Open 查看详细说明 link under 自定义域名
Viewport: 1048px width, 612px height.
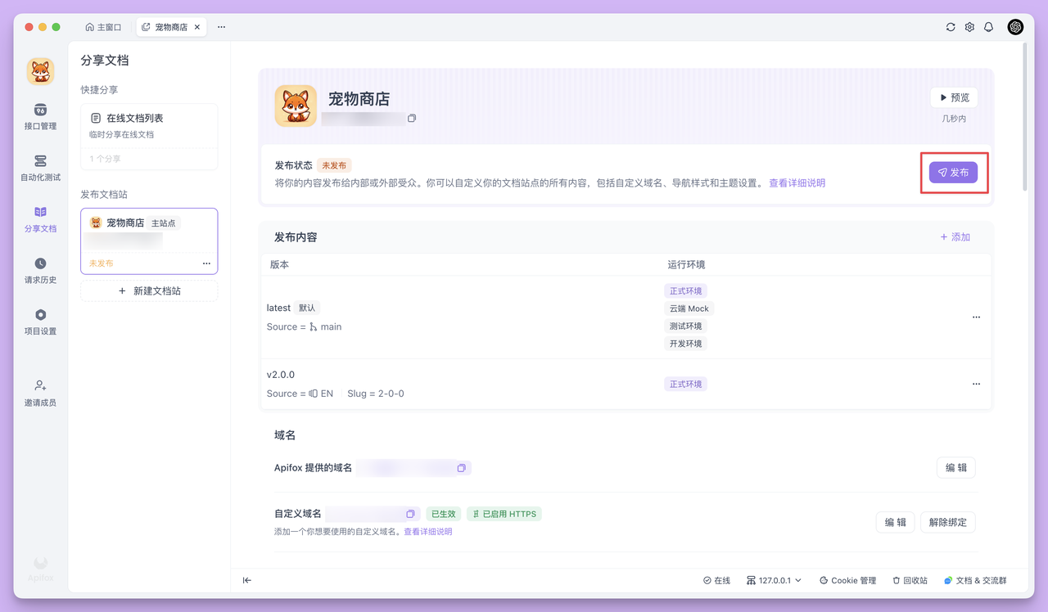[x=427, y=532]
